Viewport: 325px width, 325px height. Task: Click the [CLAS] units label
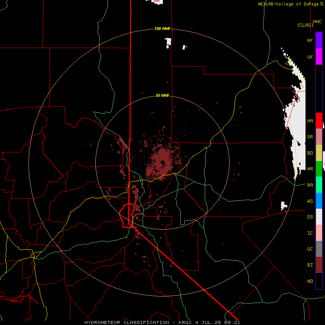pyautogui.click(x=305, y=25)
